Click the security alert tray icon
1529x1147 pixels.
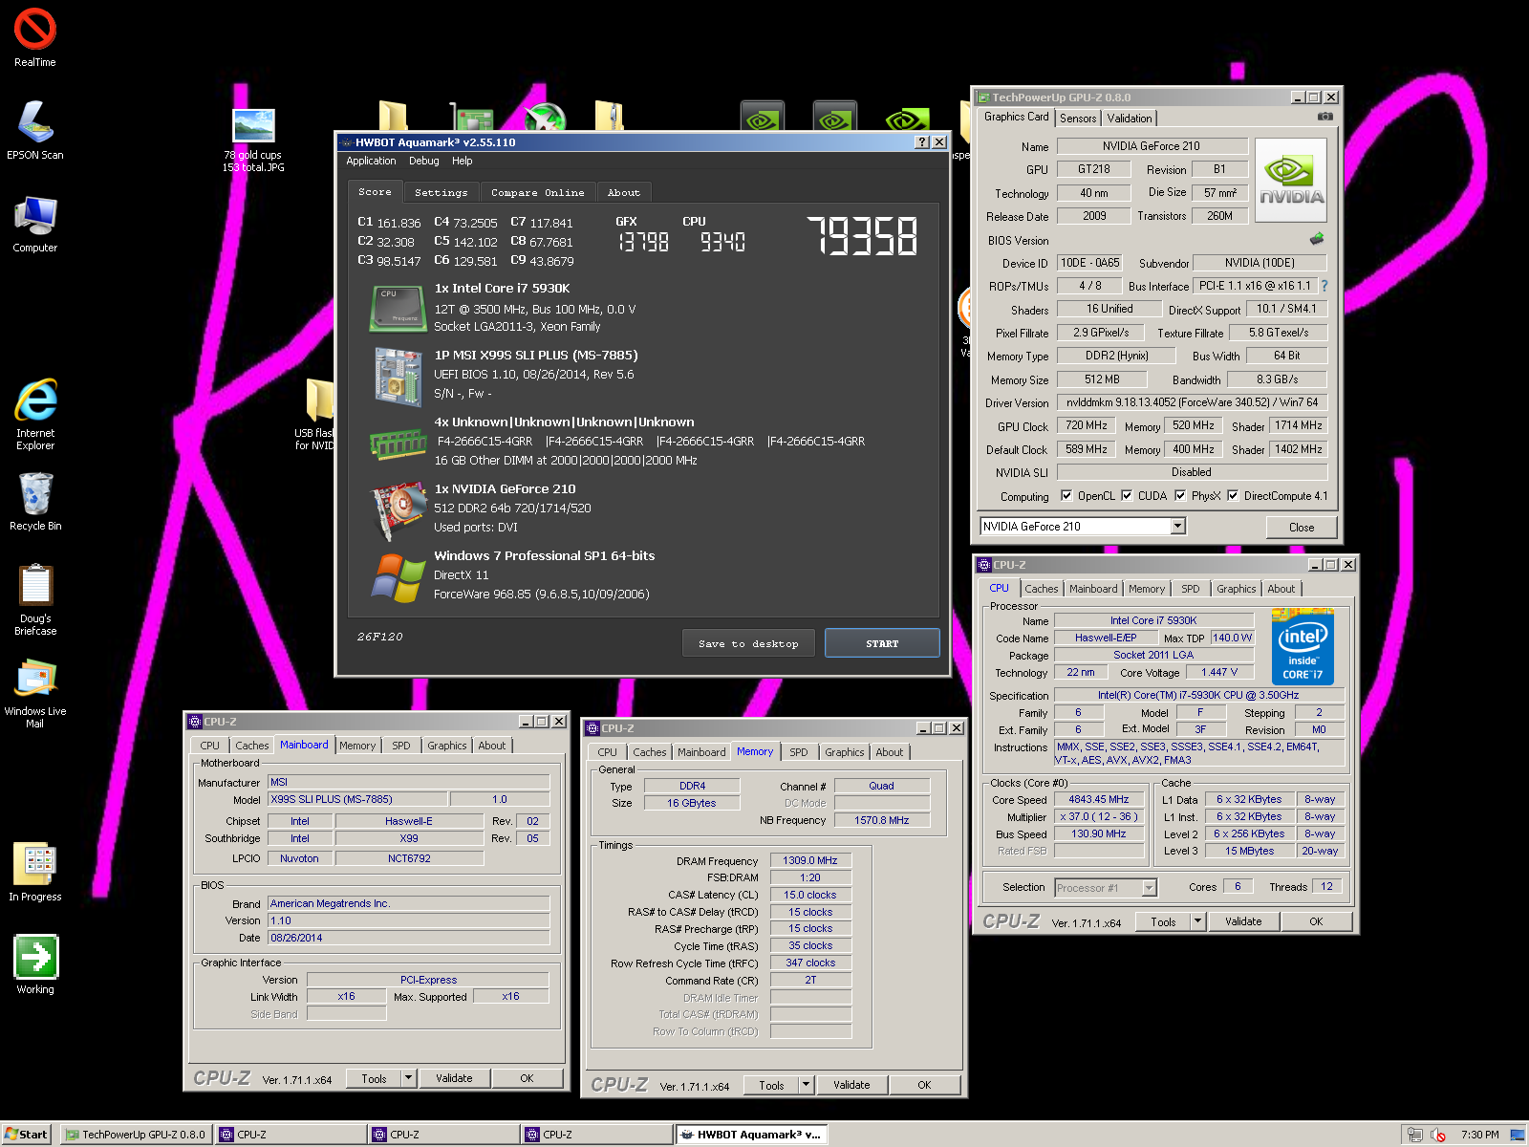pos(1438,1135)
